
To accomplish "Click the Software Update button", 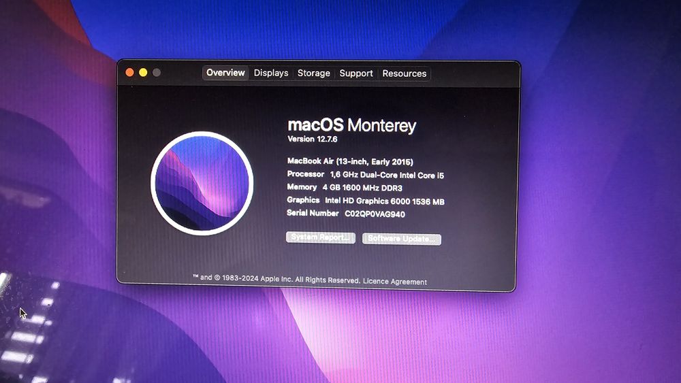I will 402,239.
